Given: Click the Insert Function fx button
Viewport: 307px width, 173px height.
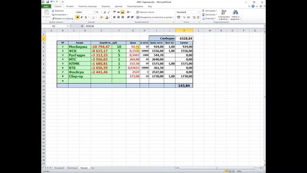Looking at the screenshot, I should [x=82, y=26].
